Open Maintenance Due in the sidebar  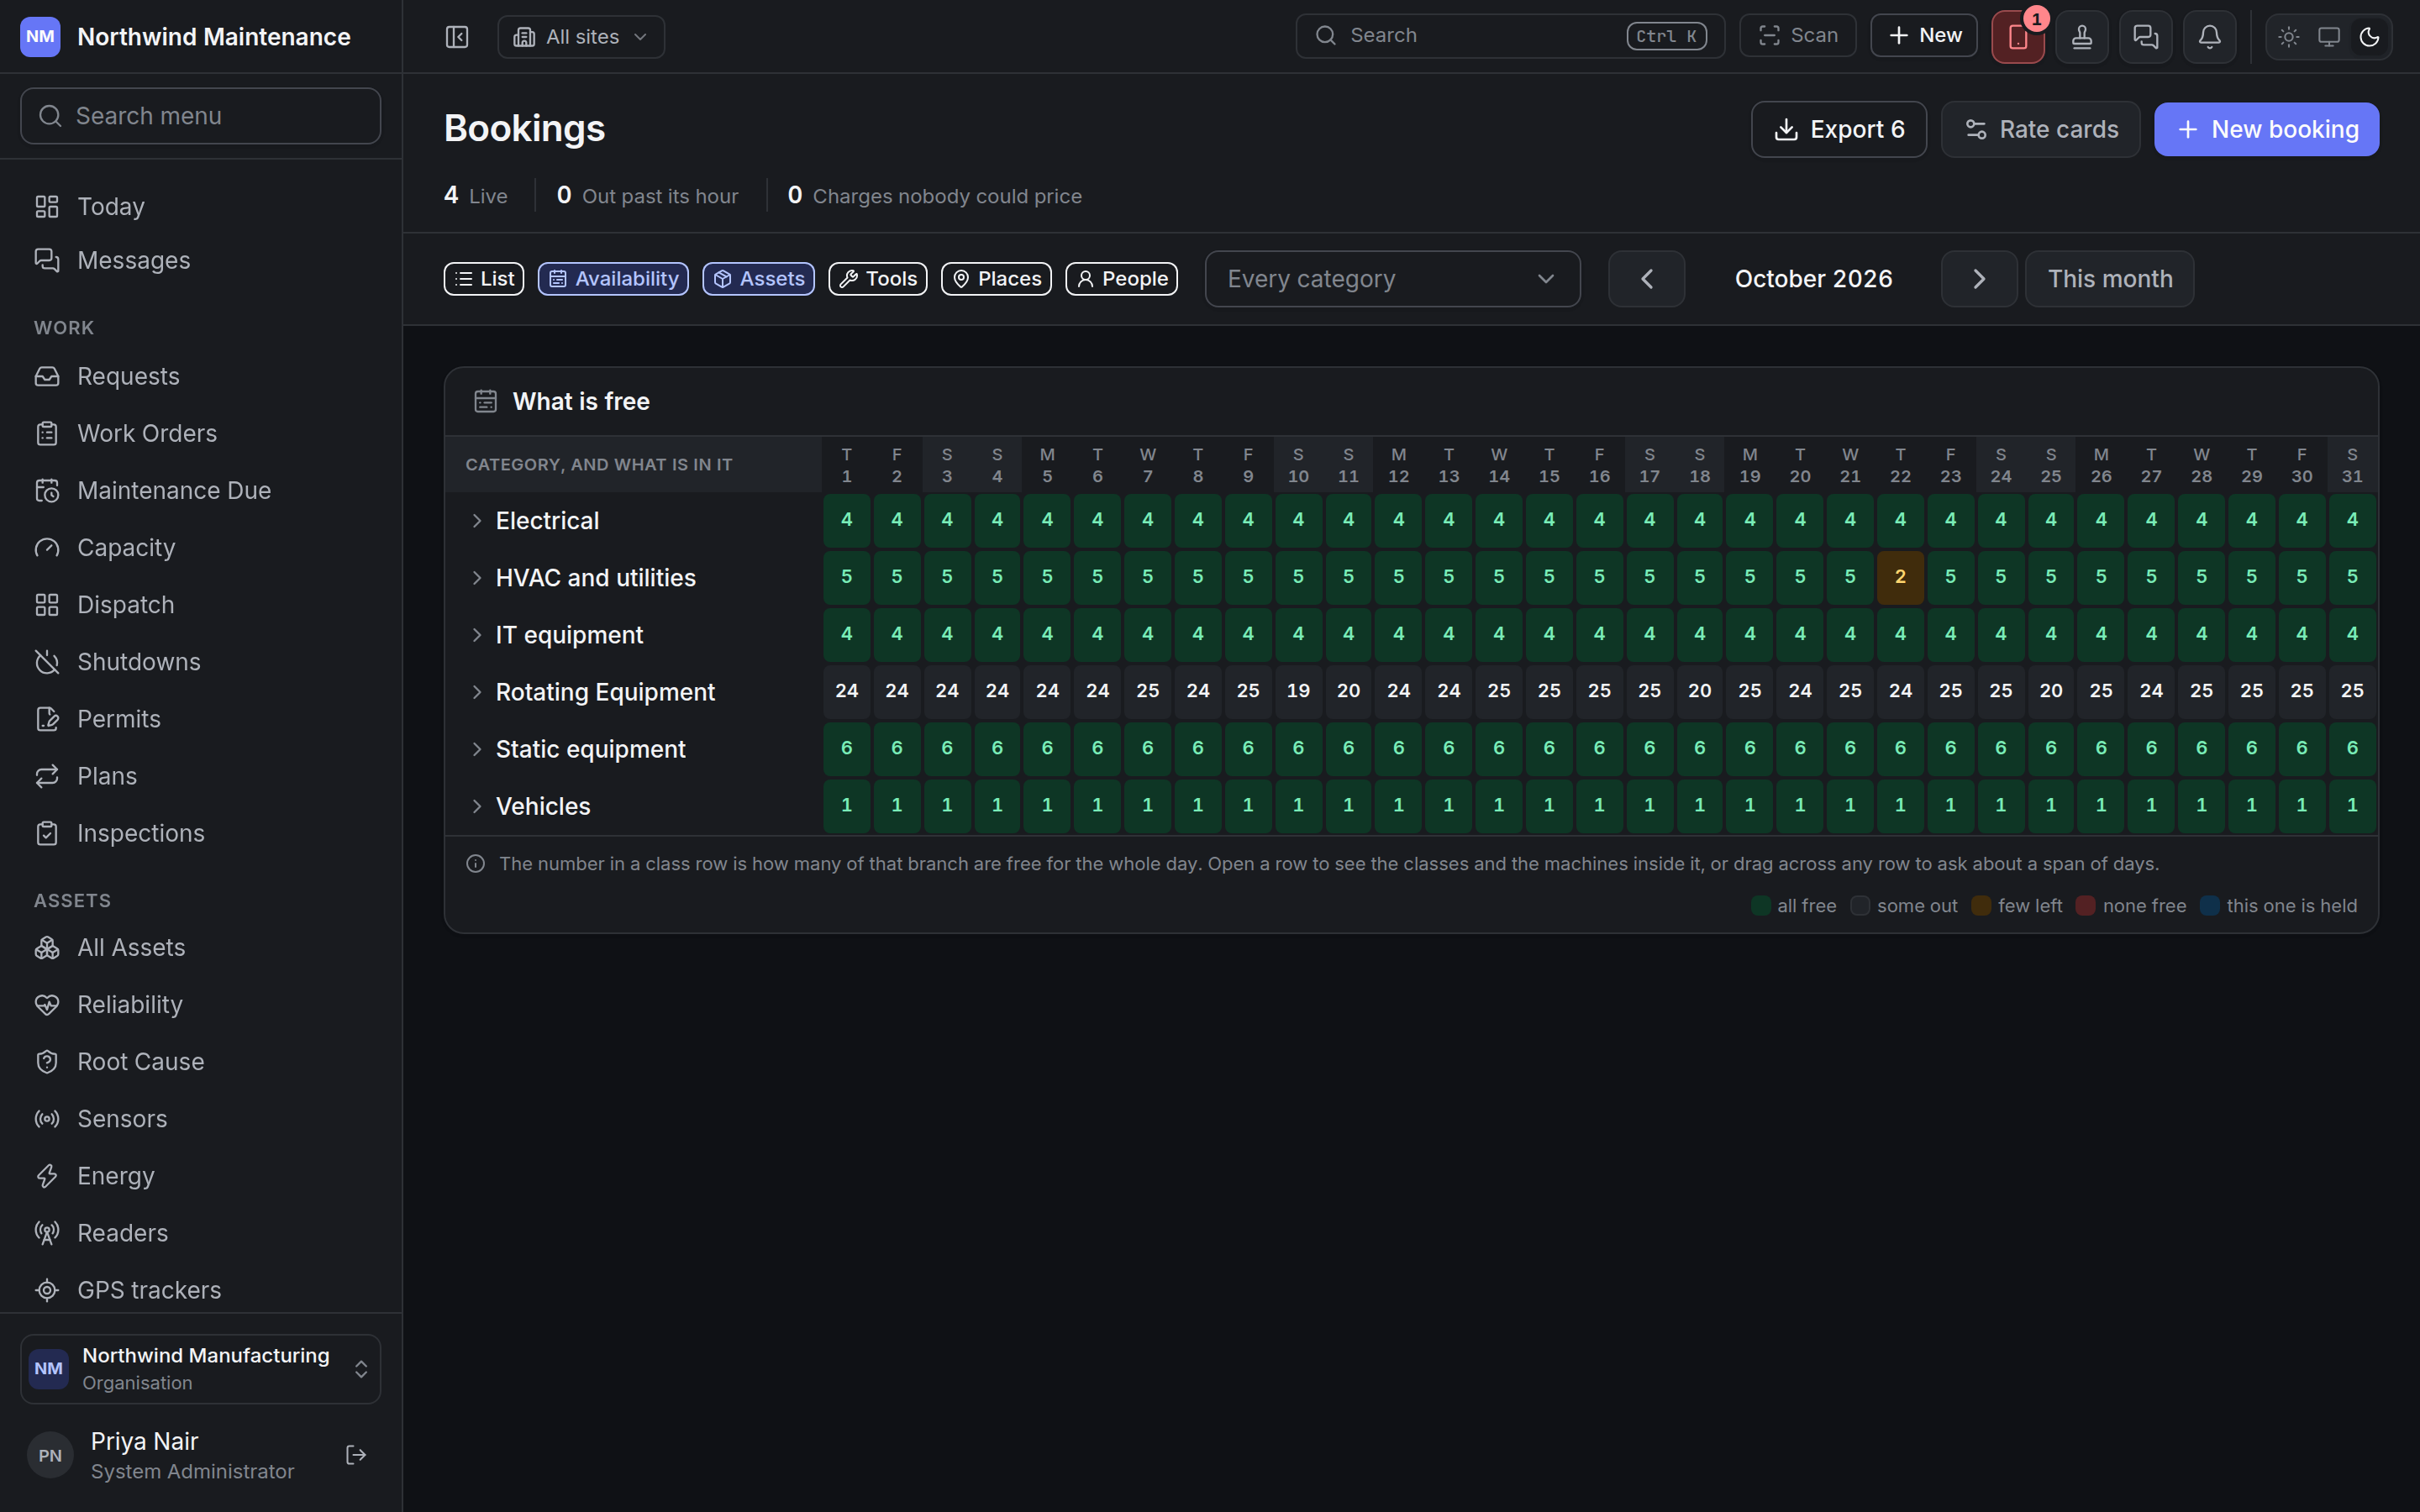[x=200, y=490]
